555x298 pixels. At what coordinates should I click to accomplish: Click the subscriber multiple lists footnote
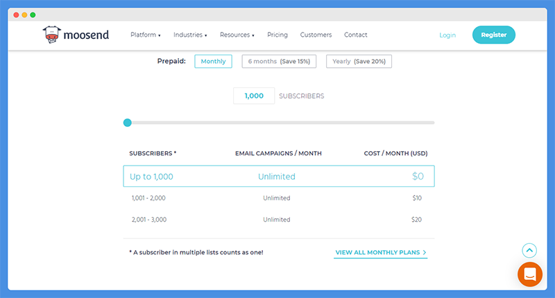pyautogui.click(x=196, y=252)
